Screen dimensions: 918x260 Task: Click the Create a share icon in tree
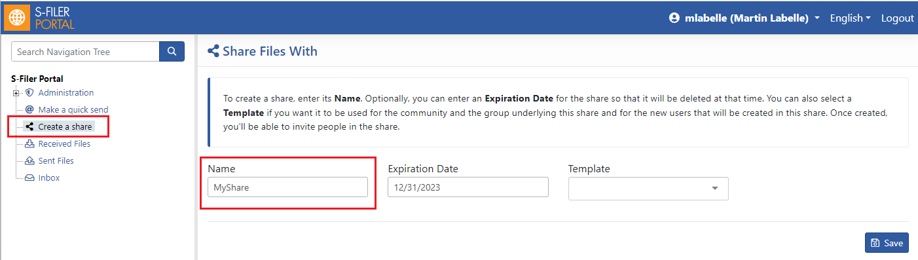(29, 126)
